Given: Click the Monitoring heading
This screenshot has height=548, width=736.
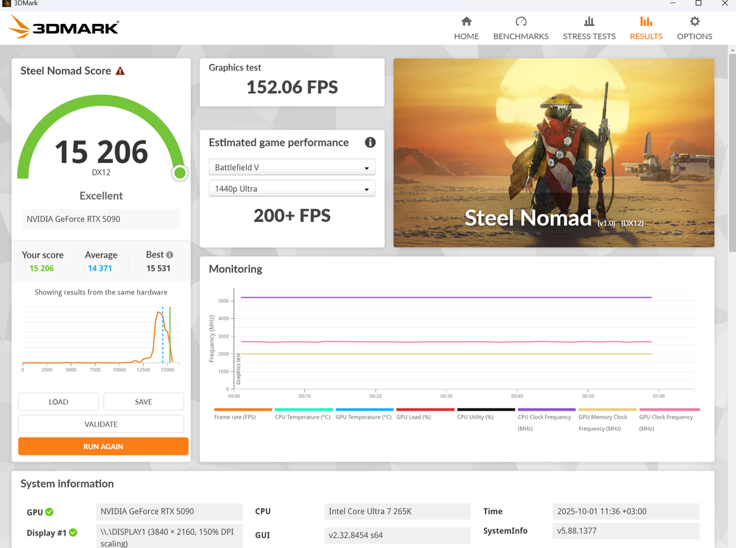Looking at the screenshot, I should point(236,269).
